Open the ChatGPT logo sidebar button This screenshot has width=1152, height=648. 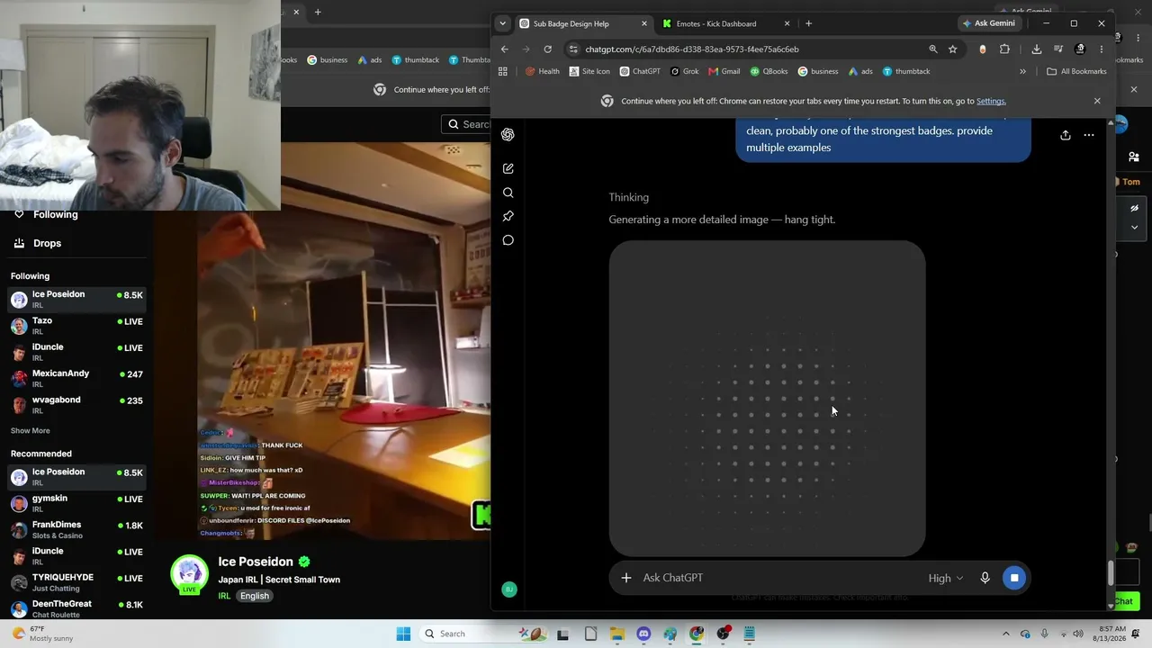click(x=508, y=135)
